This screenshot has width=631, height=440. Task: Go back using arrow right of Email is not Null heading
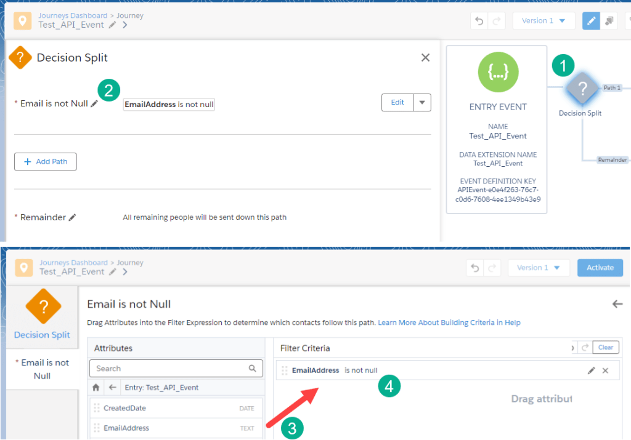coord(617,304)
